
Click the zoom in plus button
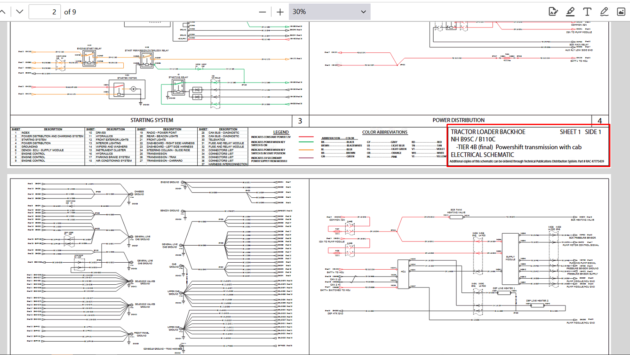click(280, 12)
